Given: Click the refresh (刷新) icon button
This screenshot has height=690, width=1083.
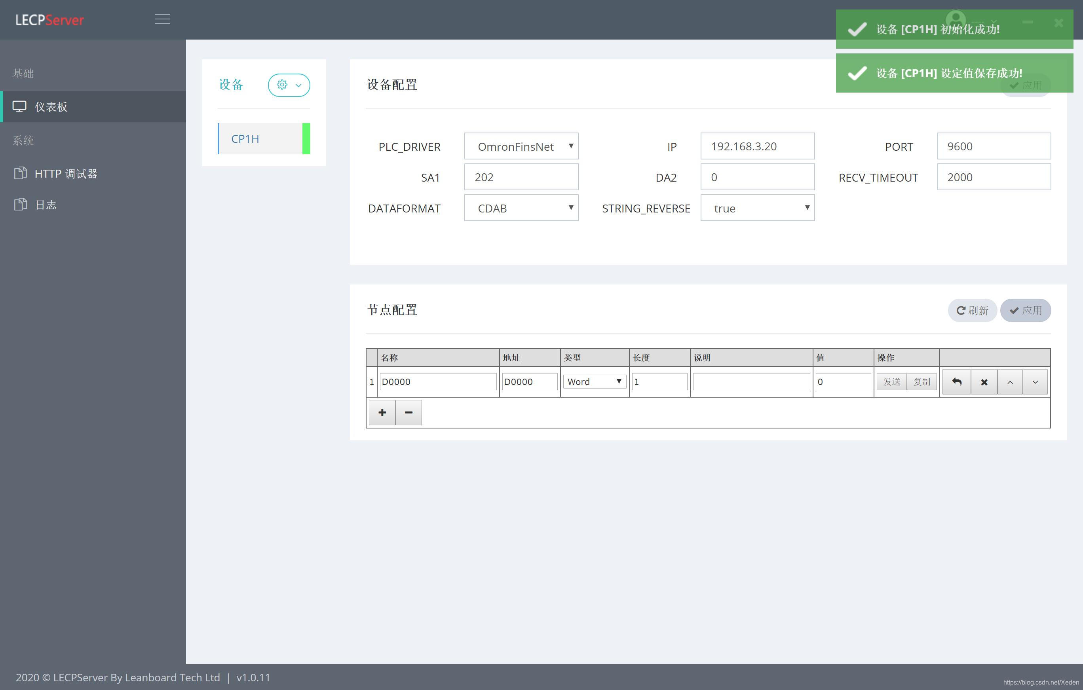Looking at the screenshot, I should tap(972, 309).
